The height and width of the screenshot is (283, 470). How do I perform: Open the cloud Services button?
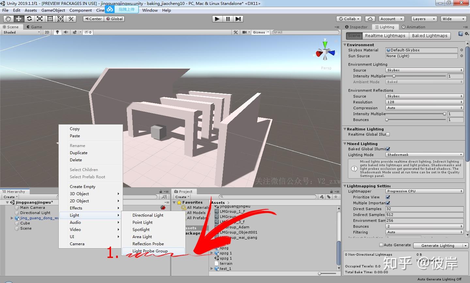pos(370,19)
